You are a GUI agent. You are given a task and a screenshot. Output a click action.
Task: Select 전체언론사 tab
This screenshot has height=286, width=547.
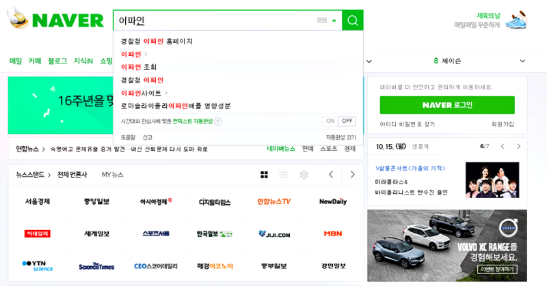(x=72, y=175)
